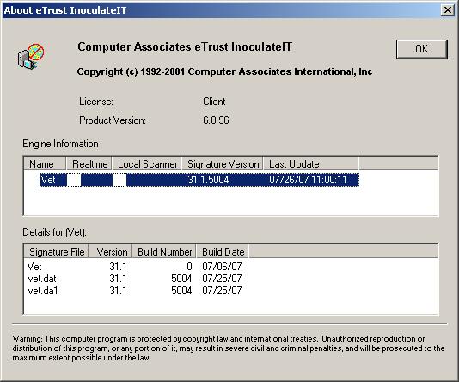Click the Product Version value 6.0.96
The image size is (459, 382).
point(216,120)
